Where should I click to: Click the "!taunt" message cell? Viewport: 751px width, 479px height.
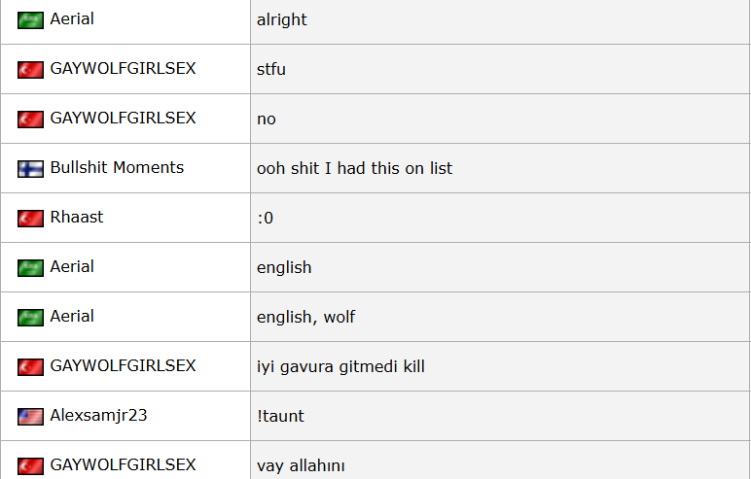(280, 416)
